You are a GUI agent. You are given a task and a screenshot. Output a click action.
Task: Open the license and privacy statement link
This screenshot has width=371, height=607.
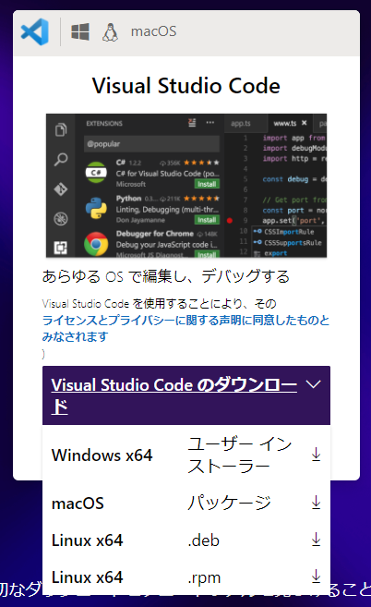click(185, 328)
